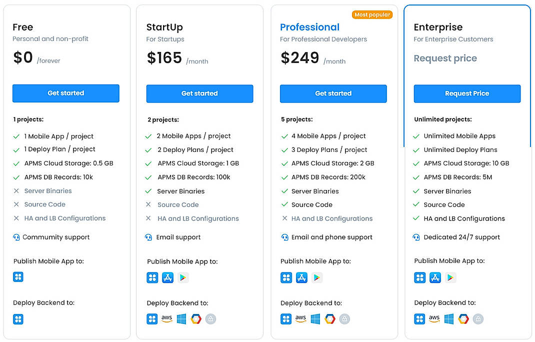
Task: Click Get started on the Professional plan
Action: tap(333, 93)
